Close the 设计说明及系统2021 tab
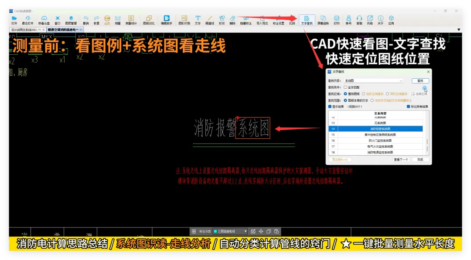471x260 pixels. coord(44,30)
